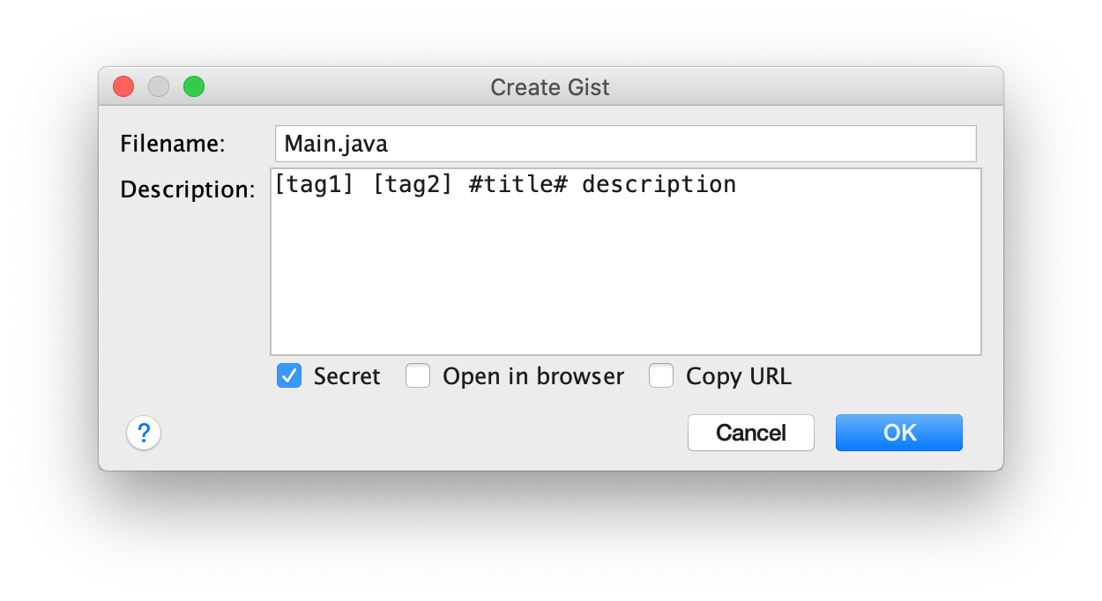Image resolution: width=1102 pixels, height=601 pixels.
Task: Place cursor on [tag1] in description
Action: 314,185
